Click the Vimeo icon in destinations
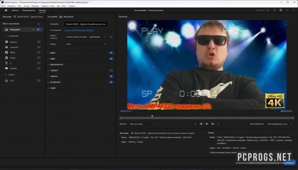Viewport: 298px width, 170px height. (x=6, y=58)
